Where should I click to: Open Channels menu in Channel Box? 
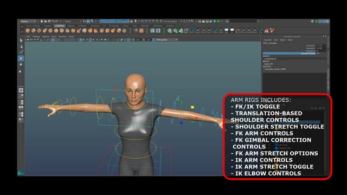267,40
